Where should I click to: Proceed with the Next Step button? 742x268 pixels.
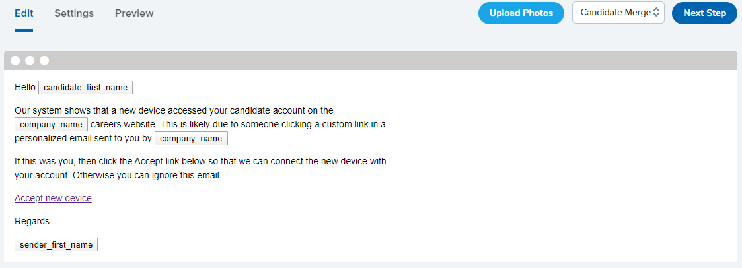coord(704,13)
